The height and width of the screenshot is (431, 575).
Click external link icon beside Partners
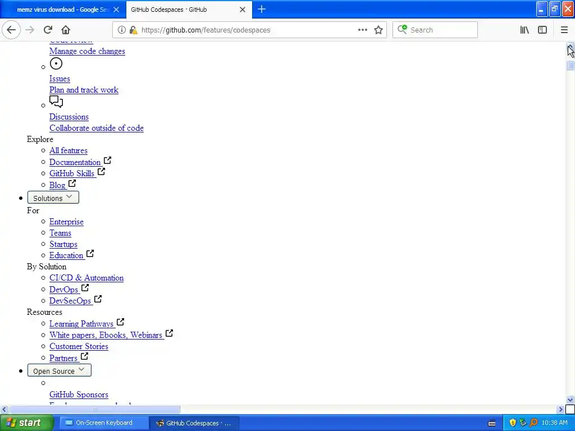coord(84,356)
